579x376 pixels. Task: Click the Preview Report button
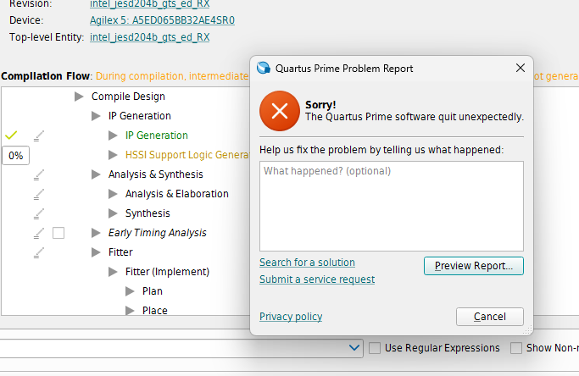click(x=474, y=266)
